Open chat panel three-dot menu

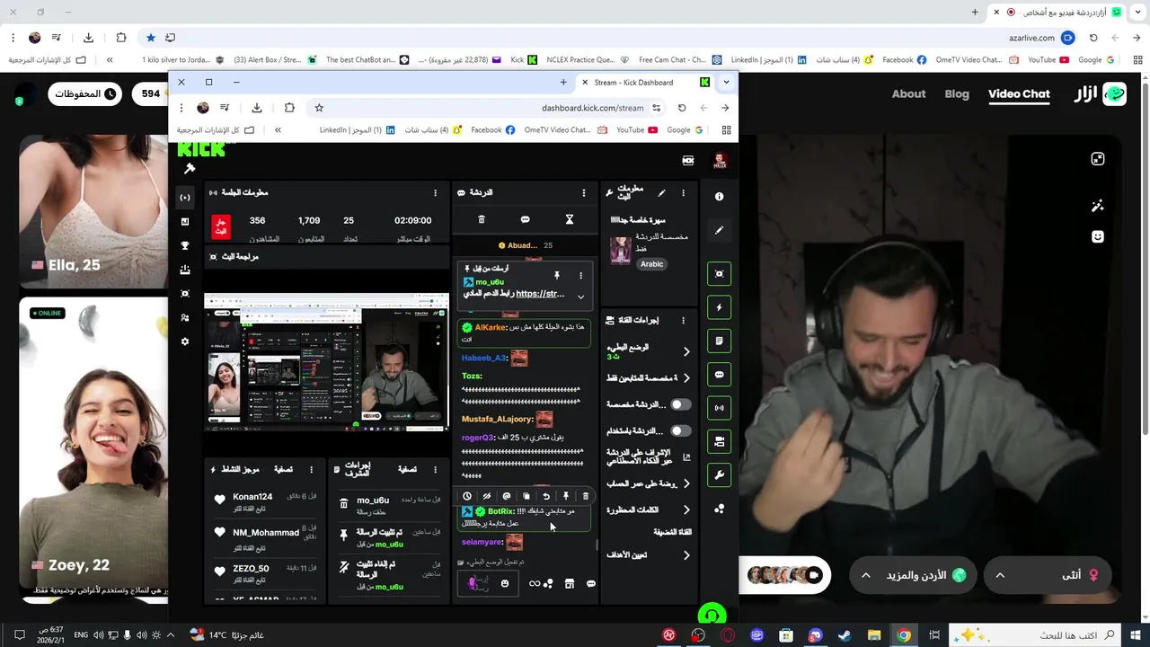click(x=584, y=192)
